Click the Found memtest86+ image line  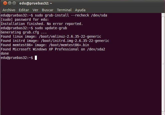(x=45, y=45)
